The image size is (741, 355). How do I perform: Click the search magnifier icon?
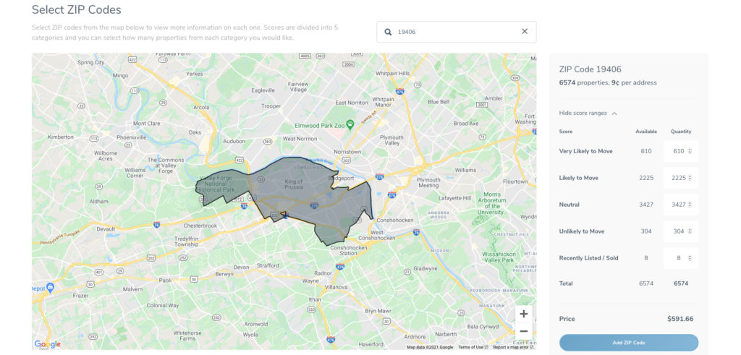coord(388,32)
